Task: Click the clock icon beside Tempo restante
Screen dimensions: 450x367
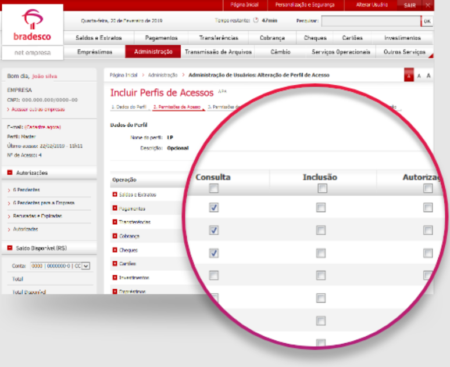Action: click(256, 20)
